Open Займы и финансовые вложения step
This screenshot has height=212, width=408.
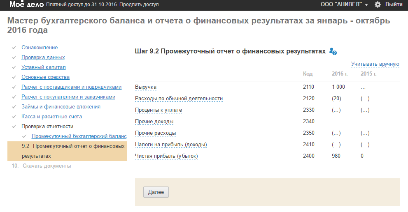click(x=61, y=107)
